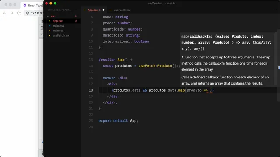View site info icon beside 127.0.0.1
Viewport: 280px width, 157px height.
[x=28, y=13]
